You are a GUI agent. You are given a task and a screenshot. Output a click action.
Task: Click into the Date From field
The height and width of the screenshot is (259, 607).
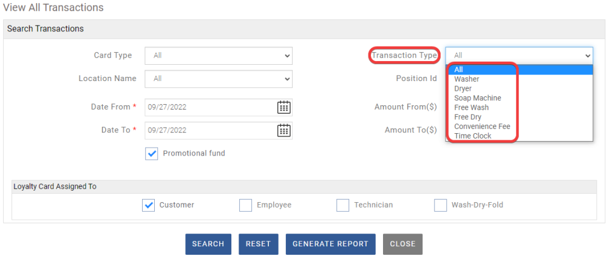(x=209, y=107)
